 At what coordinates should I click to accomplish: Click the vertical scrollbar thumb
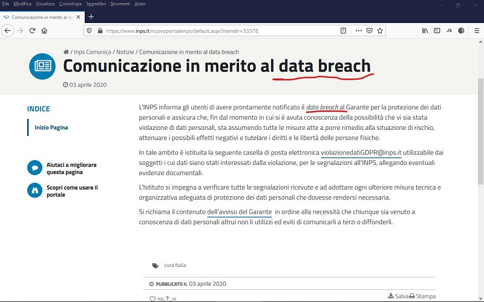(480, 132)
